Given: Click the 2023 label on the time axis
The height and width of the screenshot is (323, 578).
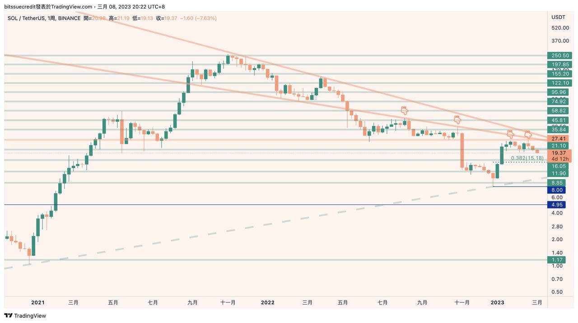Looking at the screenshot, I should point(497,302).
